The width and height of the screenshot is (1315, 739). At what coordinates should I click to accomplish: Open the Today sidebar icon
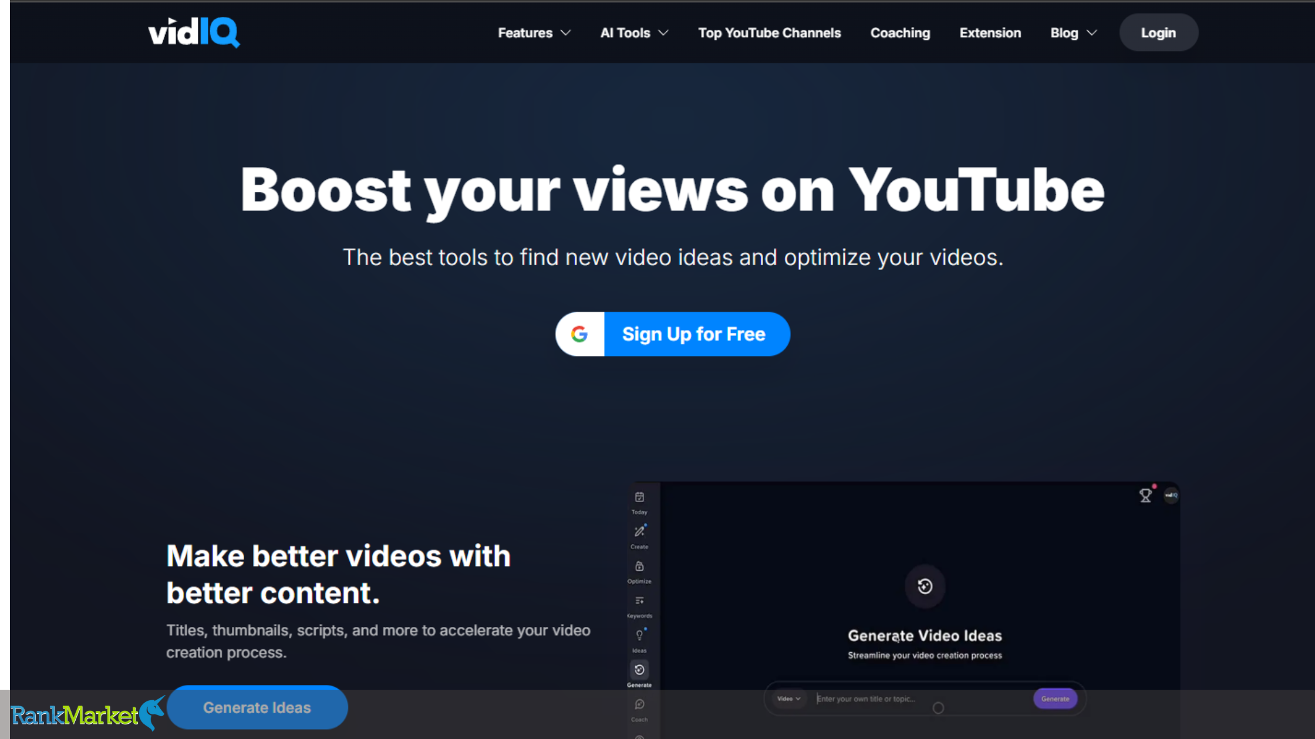click(x=639, y=498)
